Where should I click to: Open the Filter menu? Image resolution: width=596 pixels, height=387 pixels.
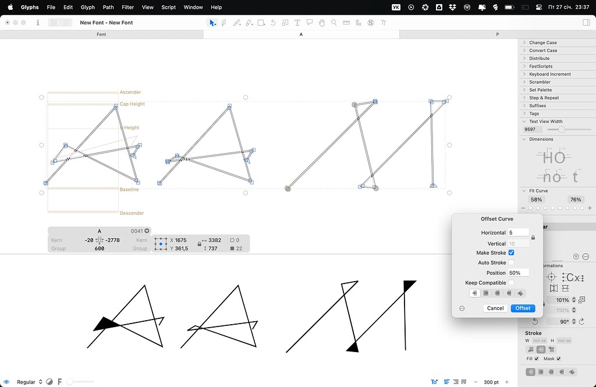point(127,7)
